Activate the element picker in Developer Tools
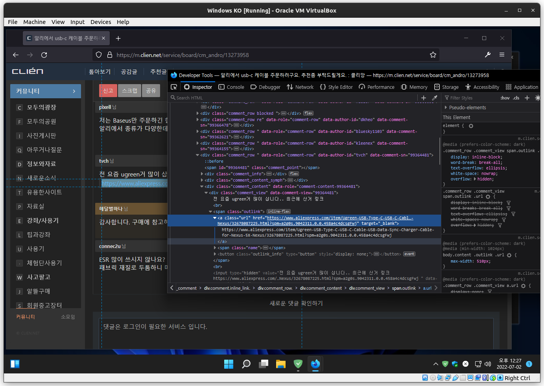This screenshot has height=386, width=544. [x=174, y=87]
